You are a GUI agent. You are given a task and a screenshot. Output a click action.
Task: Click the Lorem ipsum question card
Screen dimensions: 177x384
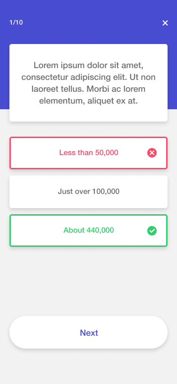click(89, 83)
